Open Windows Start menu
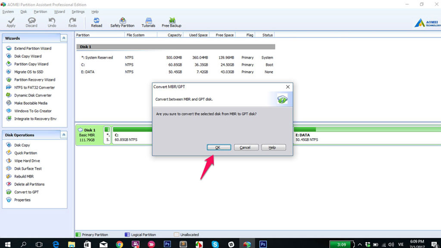441x248 pixels. [8, 244]
